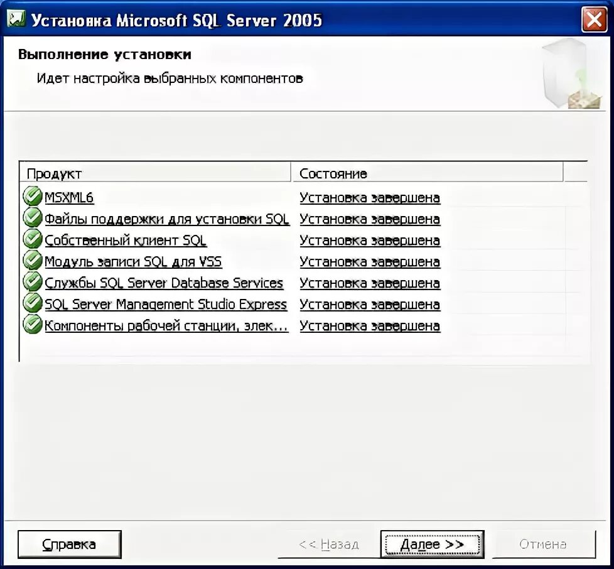Image resolution: width=614 pixels, height=569 pixels.
Task: Click the Установка завершена status for Модуль записи SQL
Action: pos(370,262)
